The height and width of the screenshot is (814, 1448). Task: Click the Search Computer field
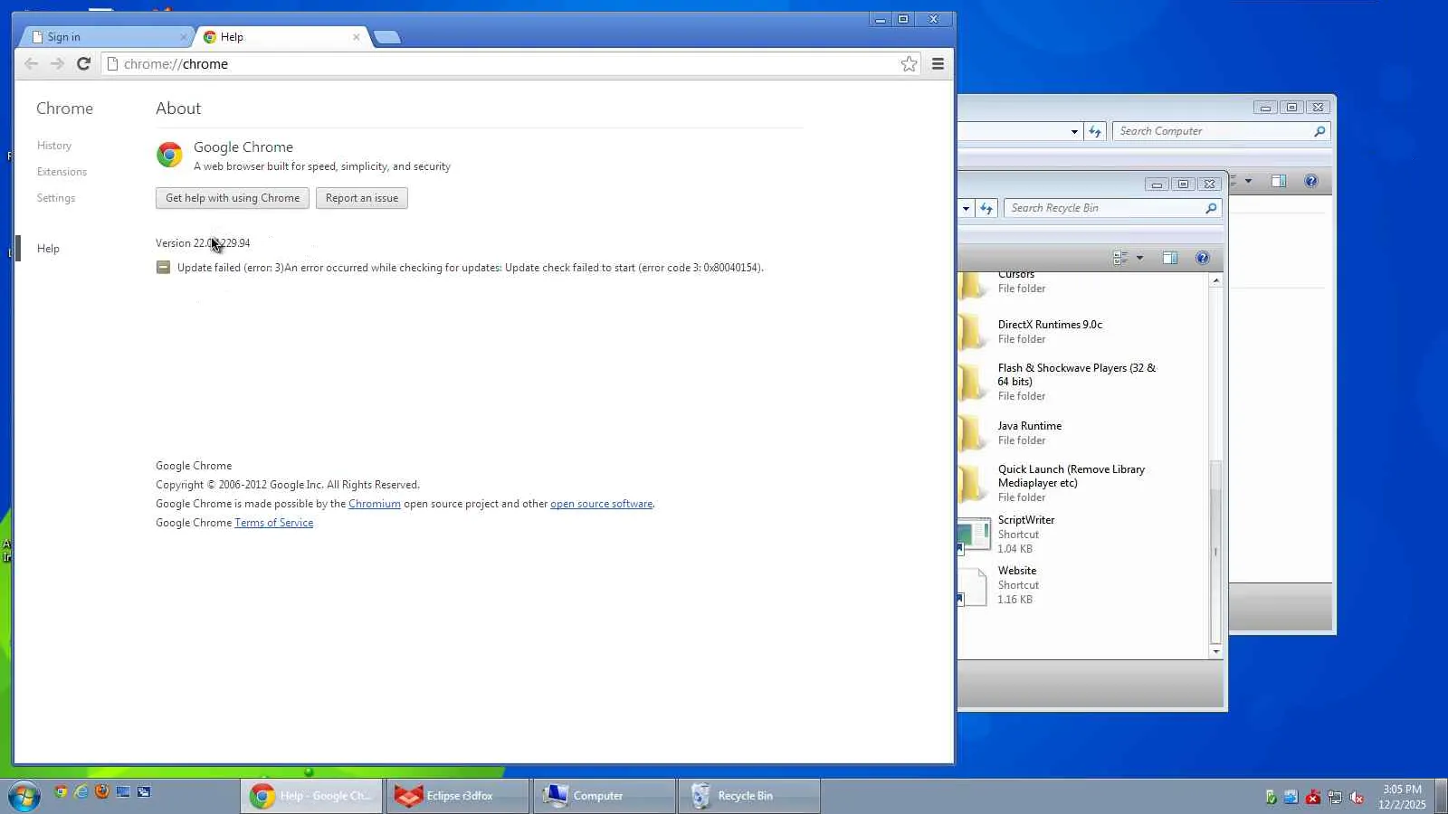click(x=1221, y=131)
